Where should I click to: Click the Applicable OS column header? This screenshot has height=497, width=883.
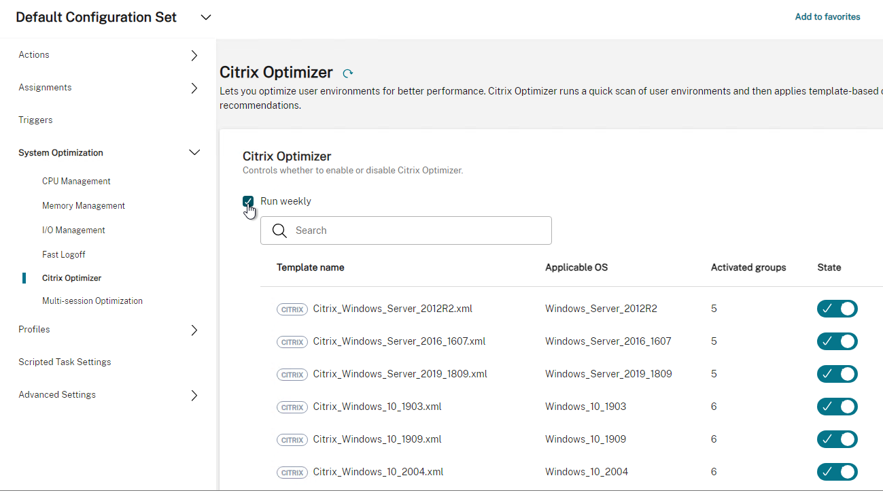tap(576, 268)
